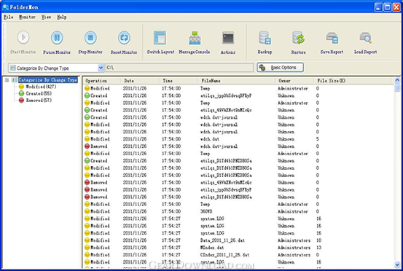The image size is (403, 271).
Task: Click the Restore icon
Action: (298, 38)
